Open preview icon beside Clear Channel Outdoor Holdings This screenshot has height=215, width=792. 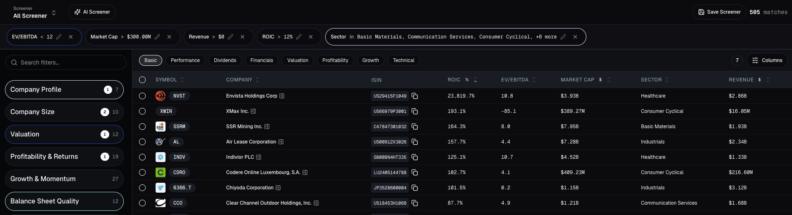[316, 203]
